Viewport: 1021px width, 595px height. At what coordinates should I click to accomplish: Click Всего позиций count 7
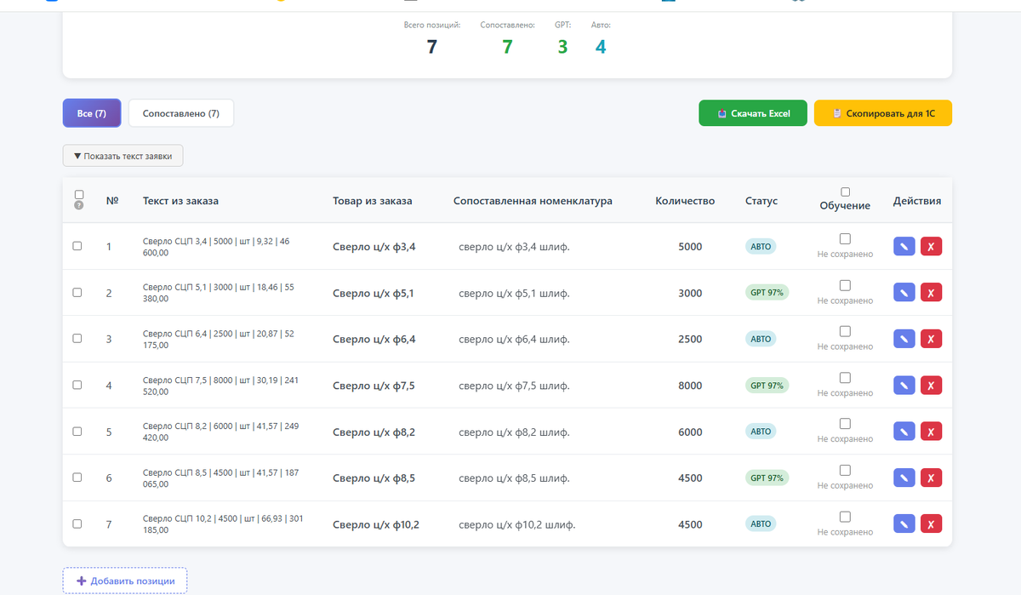(431, 47)
